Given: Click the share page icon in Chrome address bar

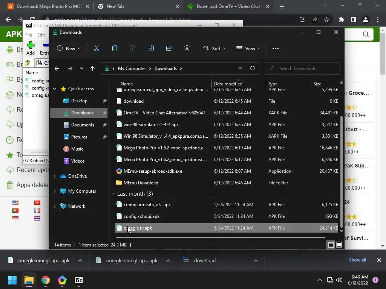Looking at the screenshot, I should click(314, 20).
